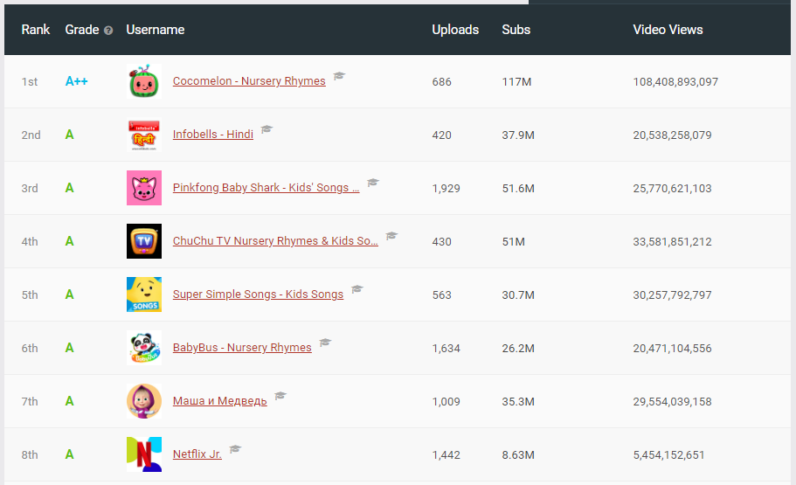The width and height of the screenshot is (796, 485).
Task: Click the graduation cap icon beside Cocomelon
Action: pos(339,76)
